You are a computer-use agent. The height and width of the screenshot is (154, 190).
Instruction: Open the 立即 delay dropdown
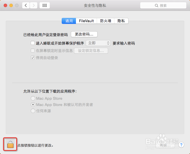point(98,43)
